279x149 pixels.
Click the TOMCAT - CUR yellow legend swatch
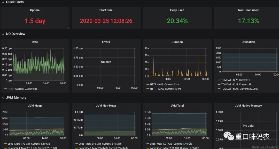pyautogui.click(x=219, y=85)
